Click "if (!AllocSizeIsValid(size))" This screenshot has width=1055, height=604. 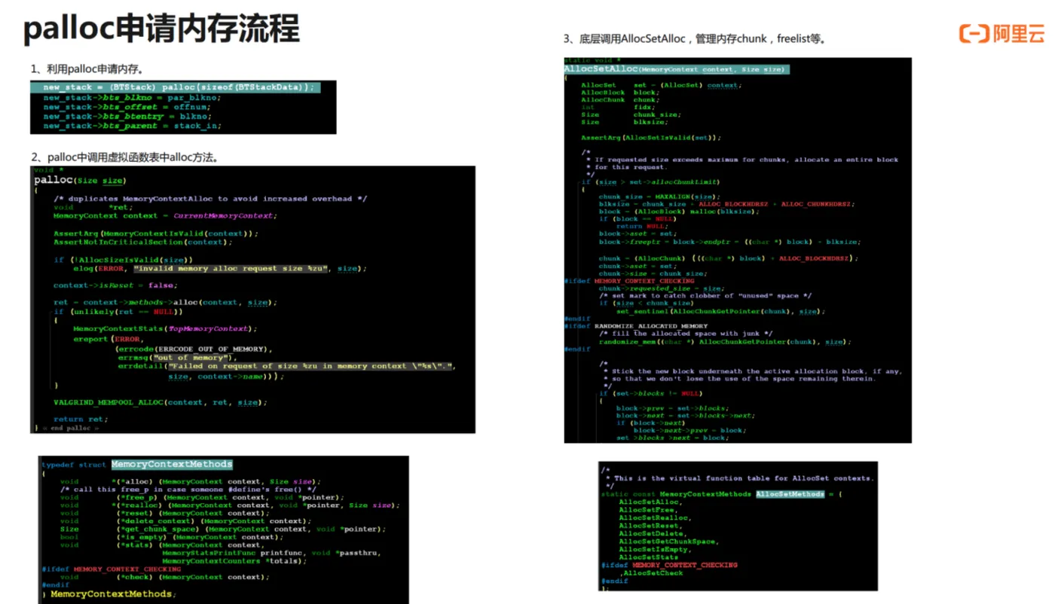point(124,259)
